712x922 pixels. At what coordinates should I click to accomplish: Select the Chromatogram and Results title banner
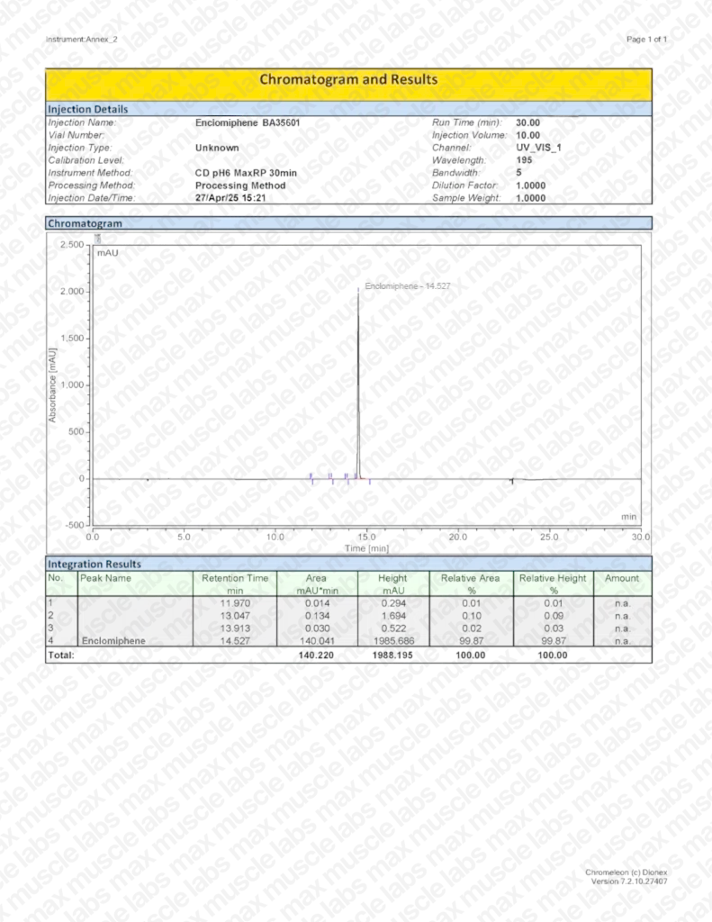tap(348, 80)
